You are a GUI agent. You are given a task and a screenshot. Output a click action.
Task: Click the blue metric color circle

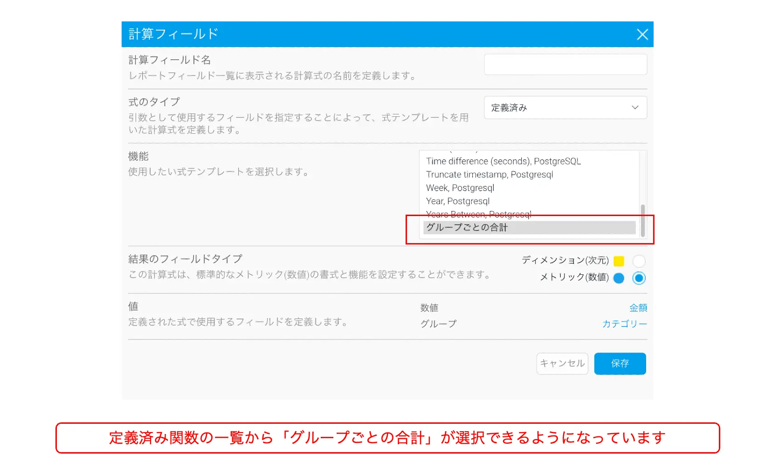coord(619,278)
